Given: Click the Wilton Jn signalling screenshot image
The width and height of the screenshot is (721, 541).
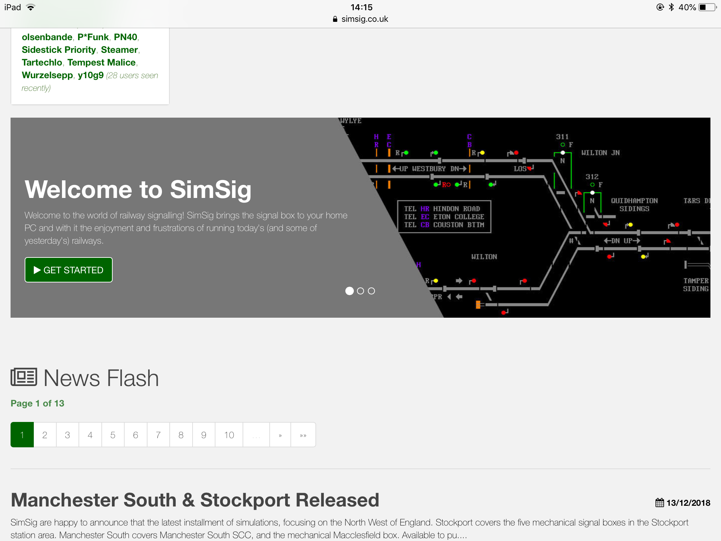Looking at the screenshot, I should click(525, 217).
